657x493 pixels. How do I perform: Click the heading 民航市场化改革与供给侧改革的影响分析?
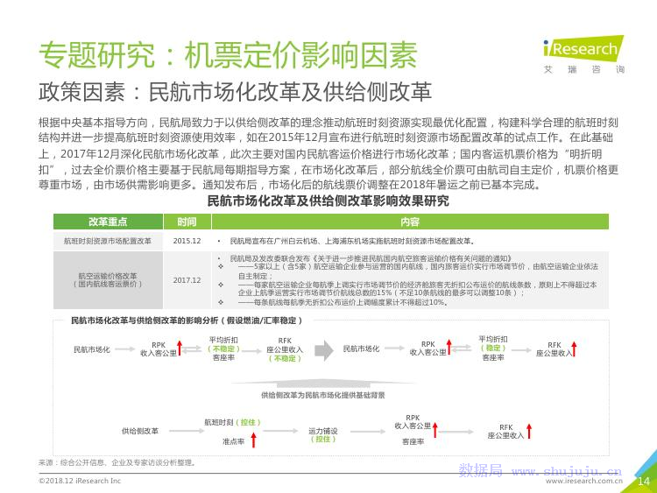[x=187, y=320]
